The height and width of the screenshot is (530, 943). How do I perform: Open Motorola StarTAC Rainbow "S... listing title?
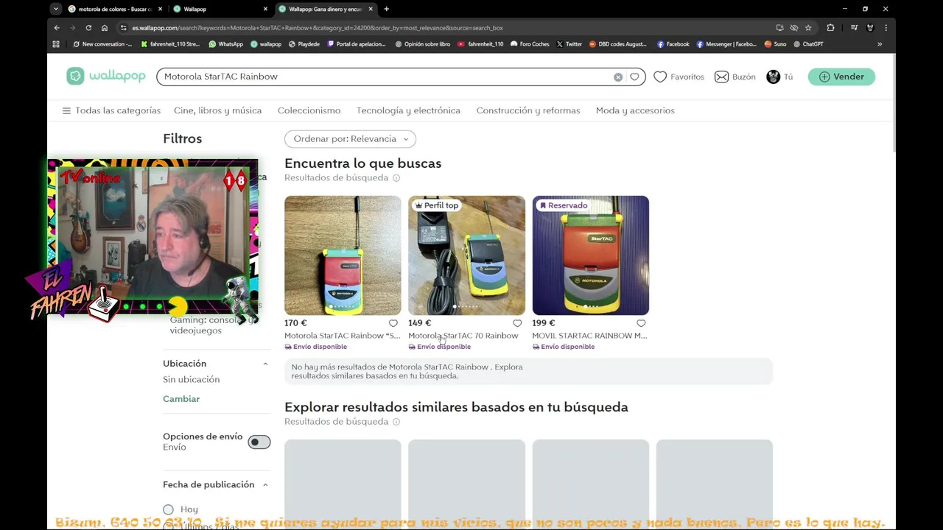(342, 336)
